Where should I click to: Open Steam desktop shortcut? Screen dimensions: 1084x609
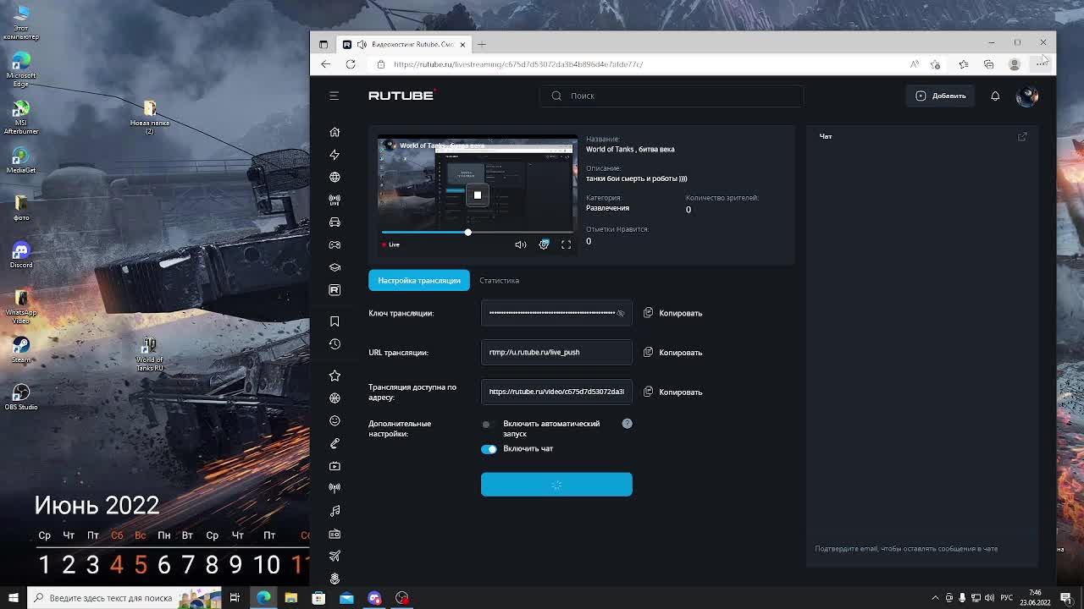(21, 348)
